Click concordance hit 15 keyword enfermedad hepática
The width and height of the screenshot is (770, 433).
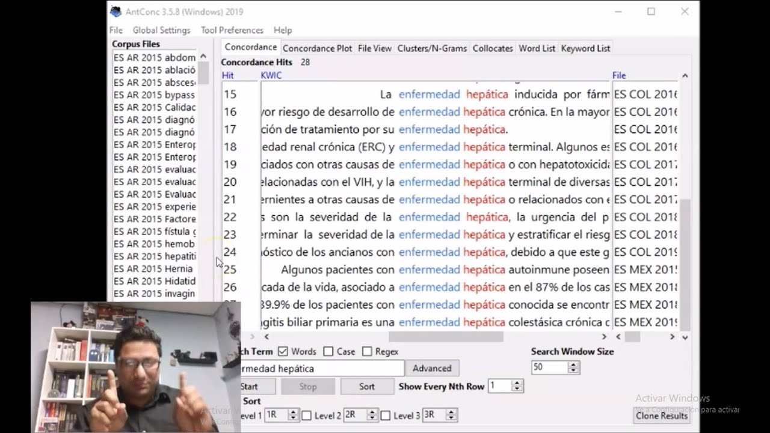[453, 94]
